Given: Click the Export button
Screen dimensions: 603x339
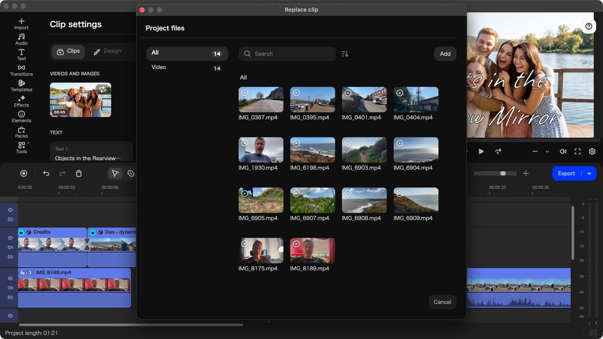Looking at the screenshot, I should coord(566,173).
